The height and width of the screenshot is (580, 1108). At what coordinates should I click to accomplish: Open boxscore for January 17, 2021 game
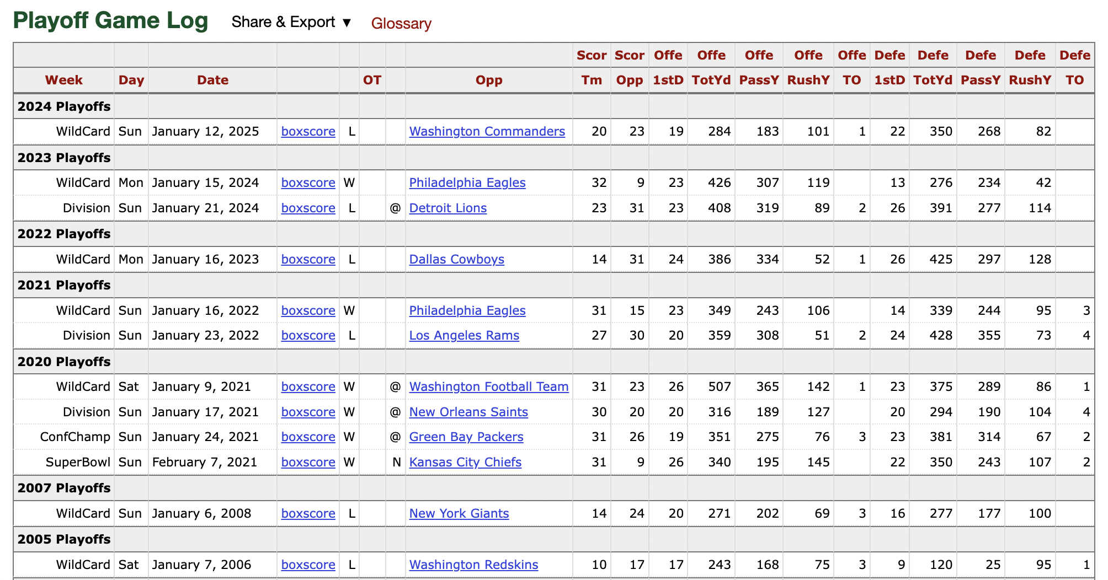(x=308, y=412)
